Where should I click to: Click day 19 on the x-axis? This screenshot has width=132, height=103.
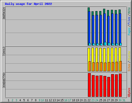click(77, 100)
